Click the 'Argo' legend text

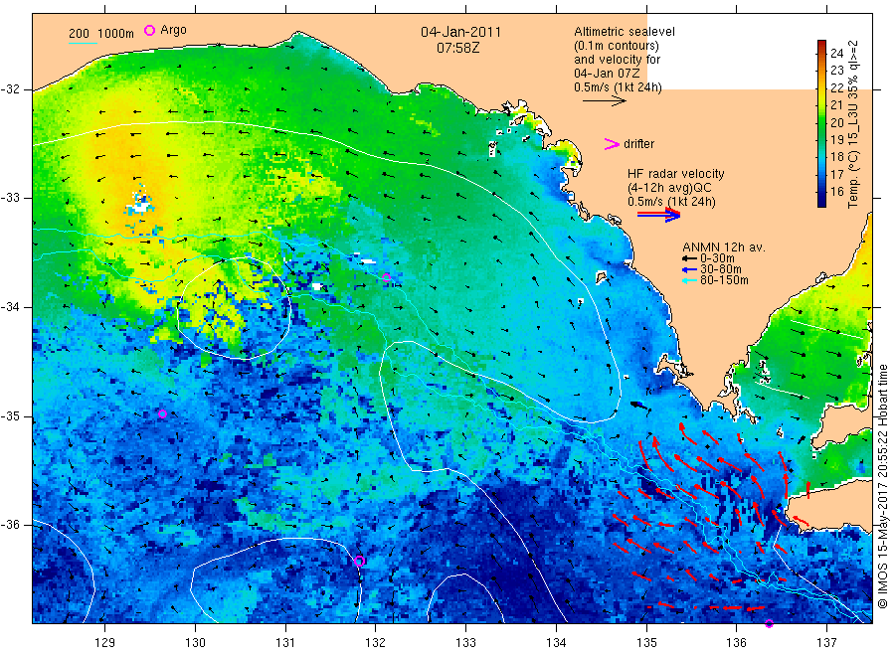click(x=173, y=30)
